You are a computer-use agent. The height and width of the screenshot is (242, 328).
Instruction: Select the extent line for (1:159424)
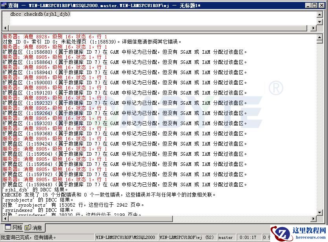[x=125, y=144]
